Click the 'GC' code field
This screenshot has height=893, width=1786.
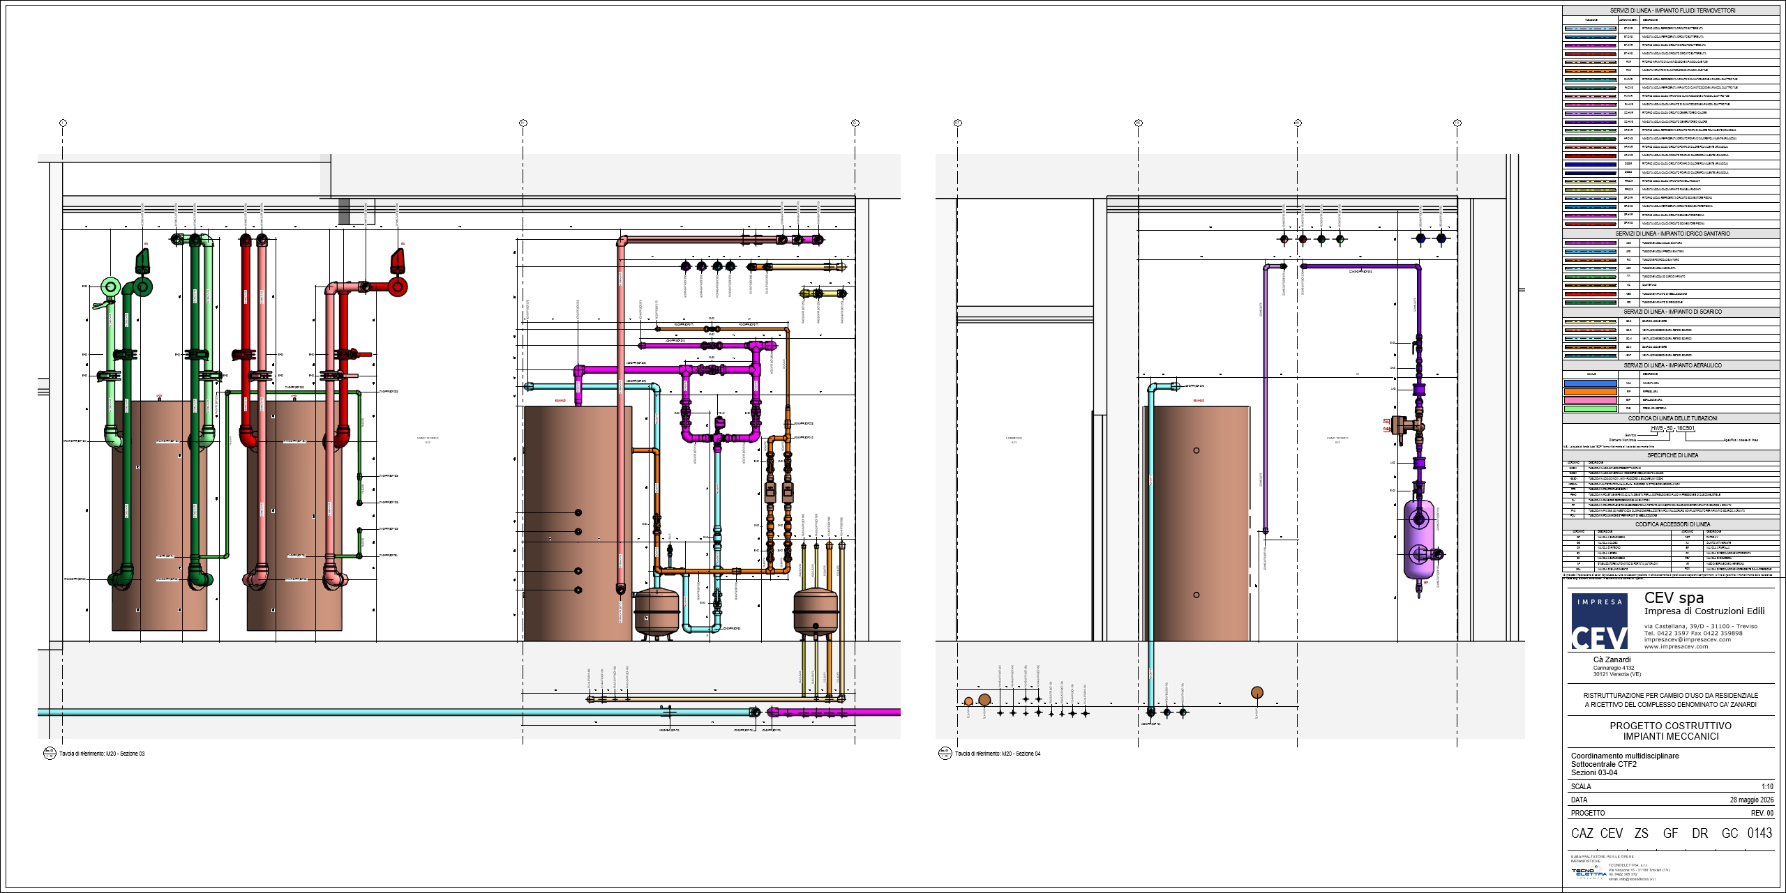click(1729, 833)
